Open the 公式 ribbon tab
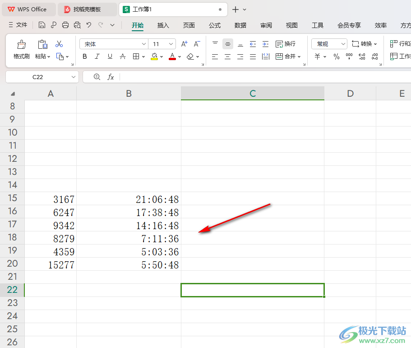 215,25
